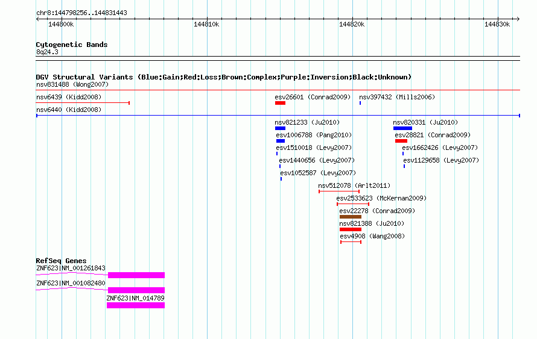Image resolution: width=537 pixels, height=339 pixels.
Task: Open the nsv821388 (Ju2010) label
Action: point(372,223)
